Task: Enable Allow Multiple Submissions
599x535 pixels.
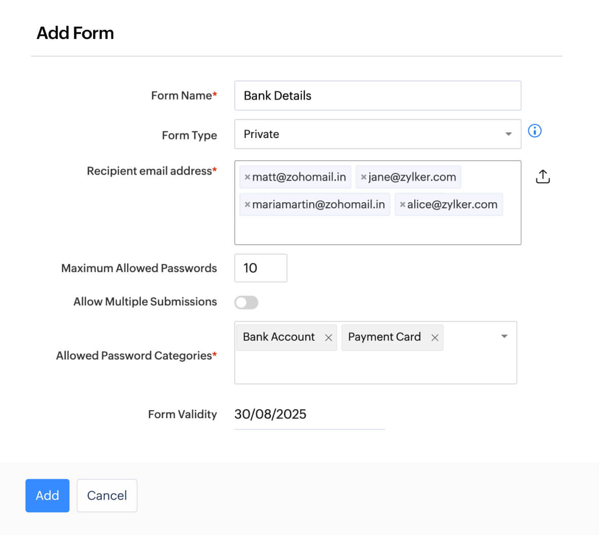Action: point(246,302)
